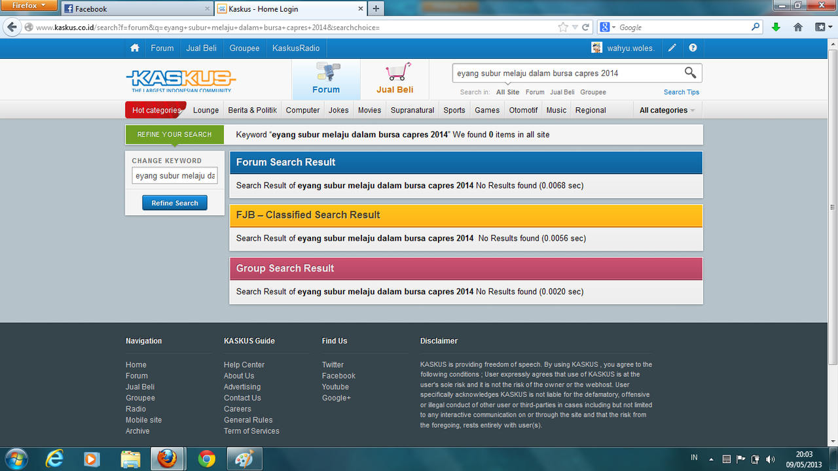Image resolution: width=838 pixels, height=471 pixels.
Task: Open the question mark help icon
Action: click(x=693, y=48)
